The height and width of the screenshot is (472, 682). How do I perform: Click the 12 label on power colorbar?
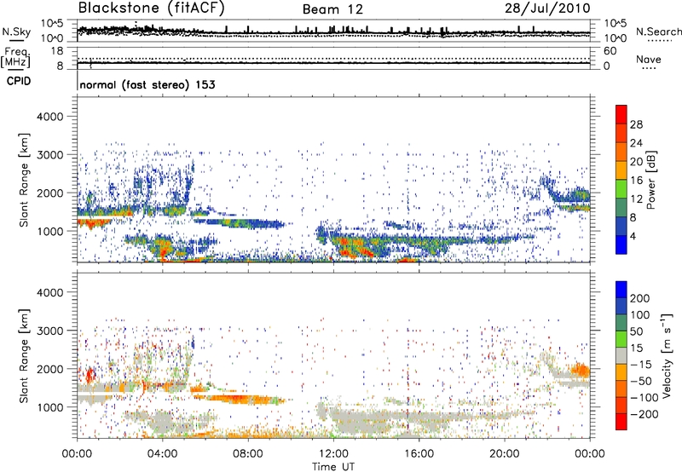pos(636,199)
